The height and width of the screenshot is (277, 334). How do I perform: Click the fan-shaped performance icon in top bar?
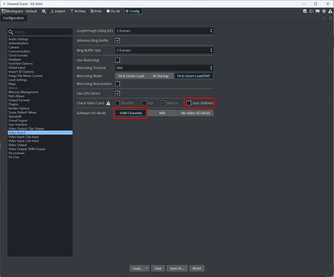324,11
